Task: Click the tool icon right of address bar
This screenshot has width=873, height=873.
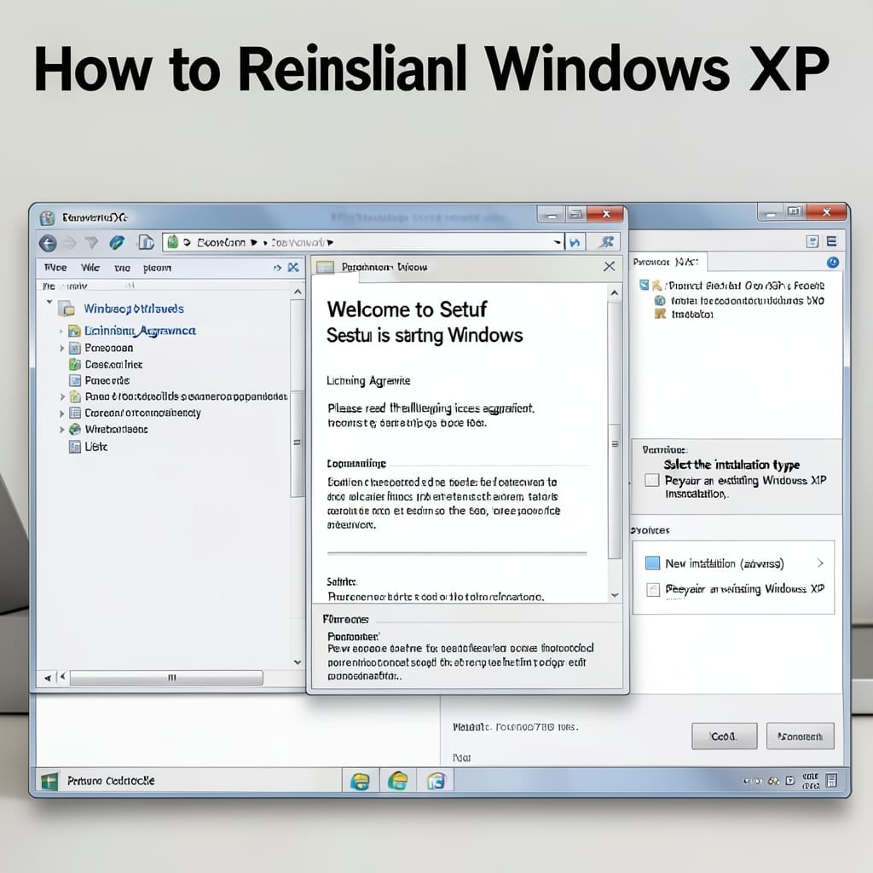Action: (x=607, y=241)
